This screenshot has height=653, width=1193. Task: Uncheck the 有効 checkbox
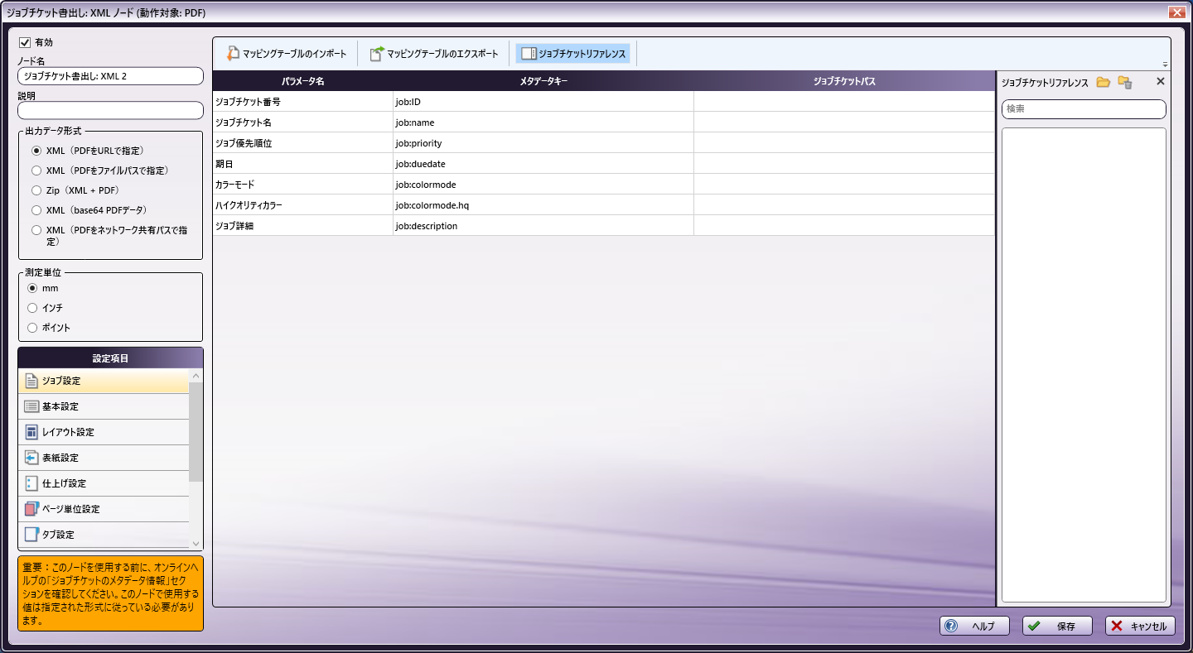pos(25,42)
